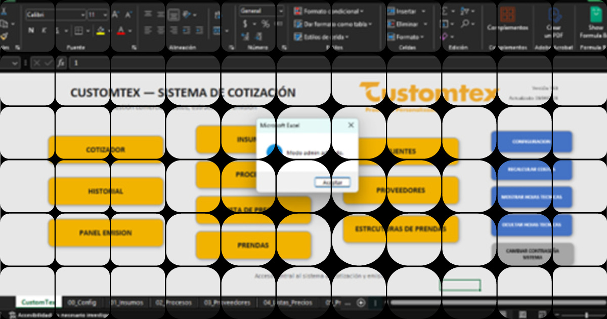The width and height of the screenshot is (607, 319).
Task: Click the new sheet plus icon
Action: 361,303
